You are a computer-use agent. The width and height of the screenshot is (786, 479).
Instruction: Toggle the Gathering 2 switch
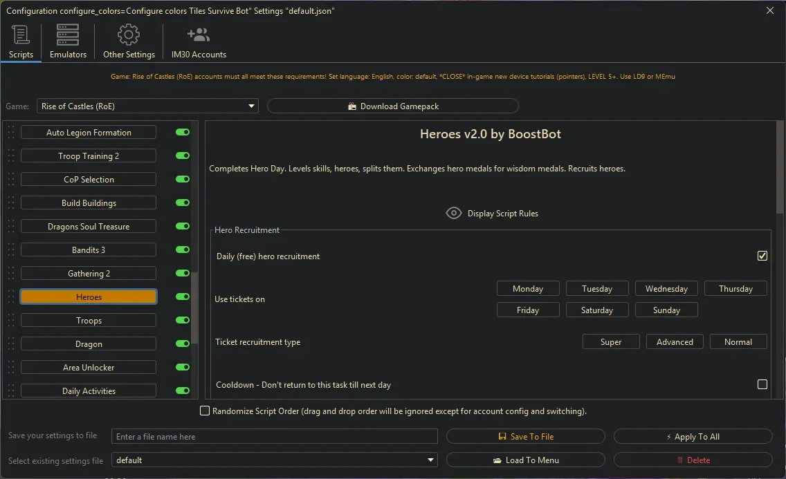tap(183, 273)
